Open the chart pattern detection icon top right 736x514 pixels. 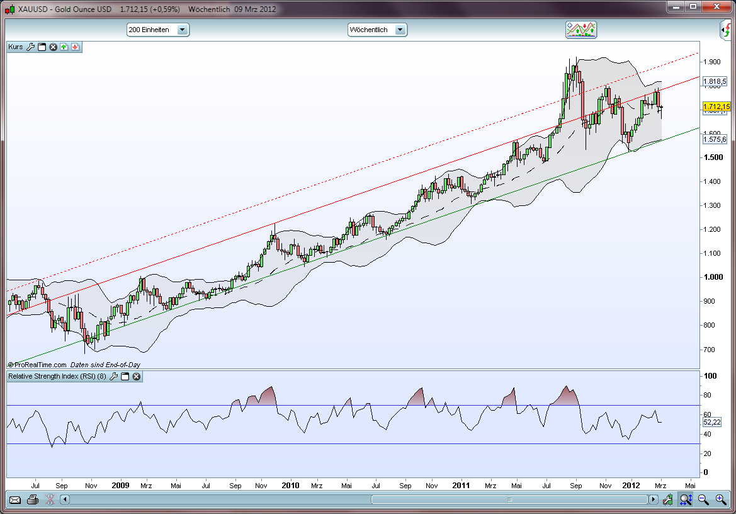[x=581, y=30]
